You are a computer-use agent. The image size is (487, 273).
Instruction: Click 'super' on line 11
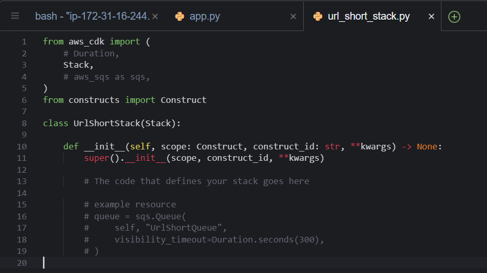click(97, 158)
